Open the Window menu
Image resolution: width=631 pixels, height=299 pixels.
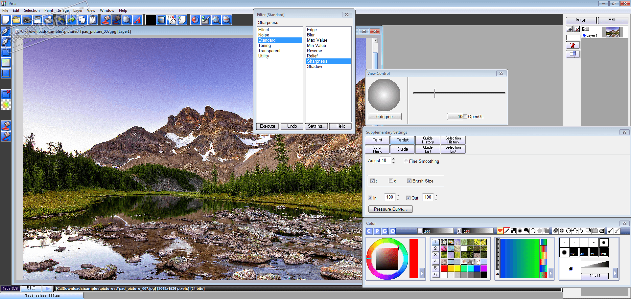coord(107,11)
